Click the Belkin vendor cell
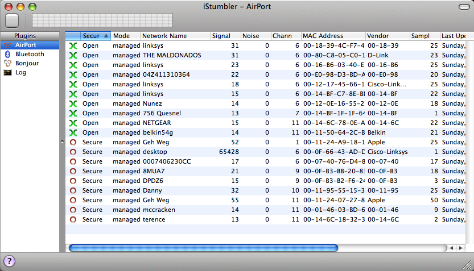Image resolution: width=474 pixels, height=271 pixels. [376, 132]
